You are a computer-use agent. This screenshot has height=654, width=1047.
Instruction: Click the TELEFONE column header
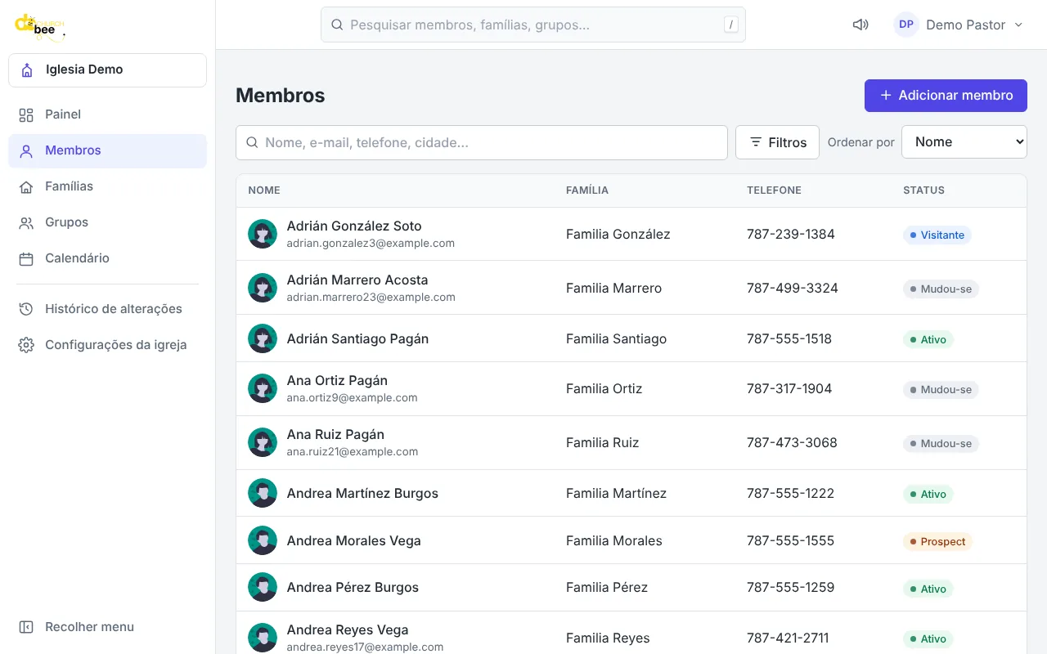(774, 190)
